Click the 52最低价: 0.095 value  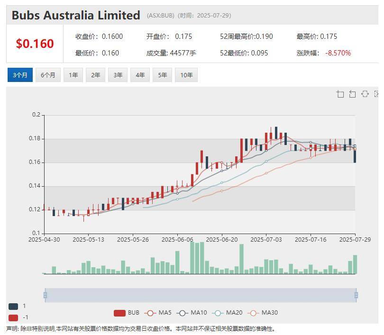pos(244,53)
